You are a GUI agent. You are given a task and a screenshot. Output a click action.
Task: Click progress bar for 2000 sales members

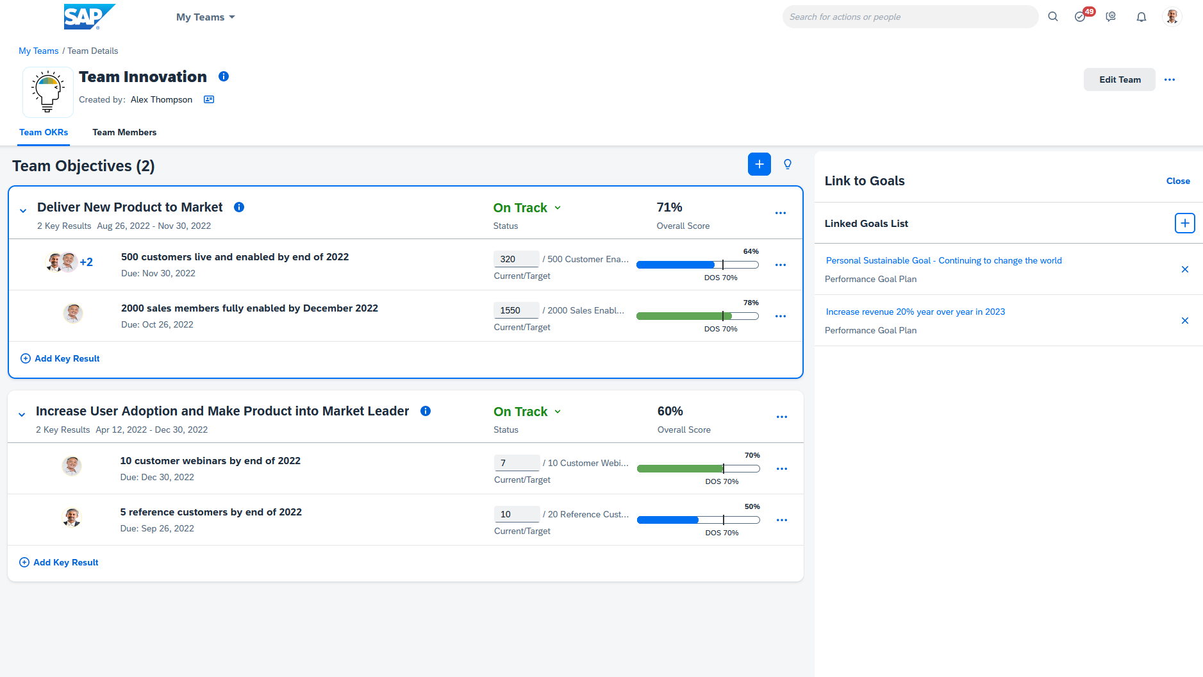[x=697, y=316]
